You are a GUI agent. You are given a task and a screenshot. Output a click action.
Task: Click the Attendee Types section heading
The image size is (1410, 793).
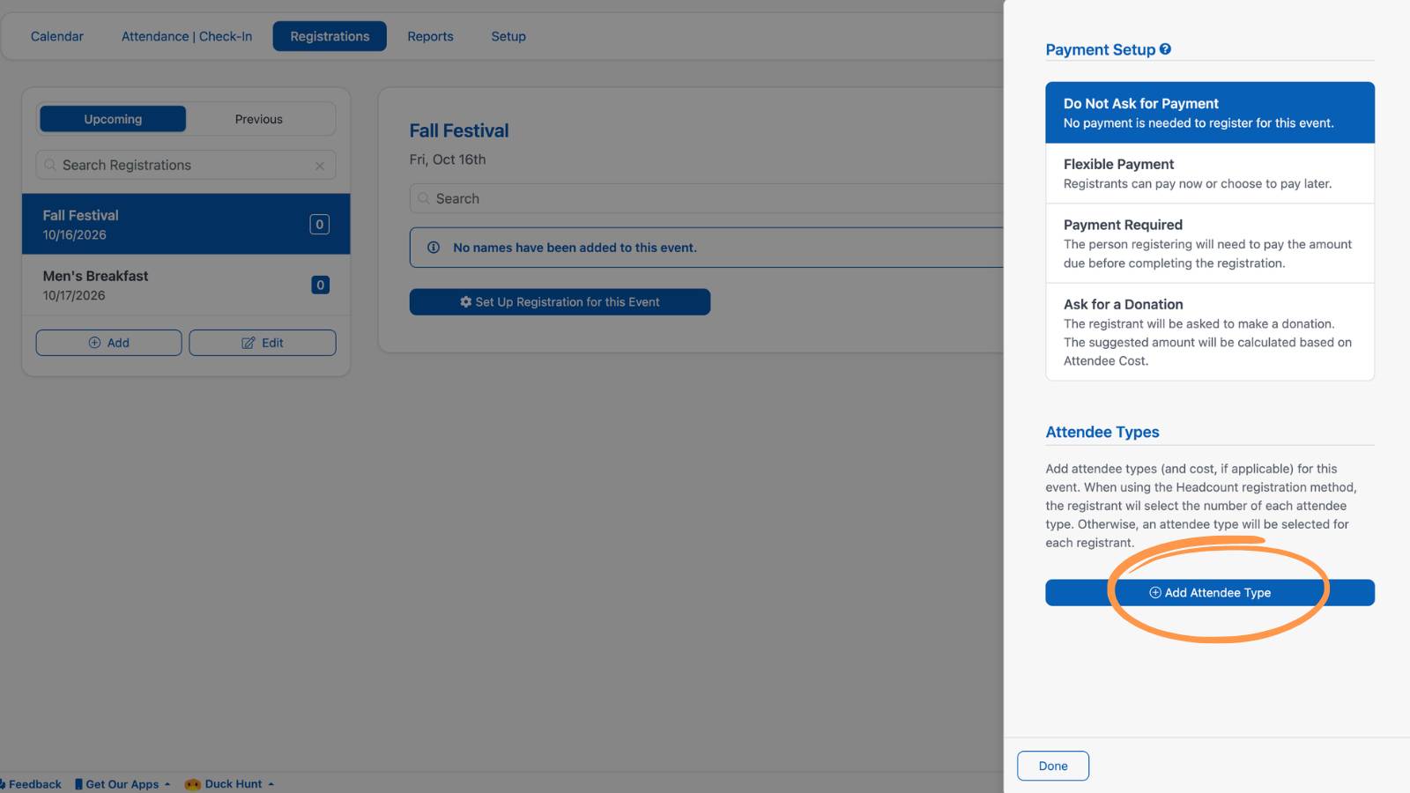click(x=1102, y=432)
